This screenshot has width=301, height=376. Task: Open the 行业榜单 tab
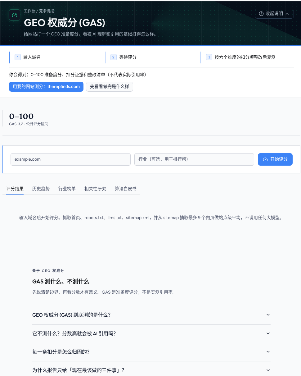(x=67, y=189)
